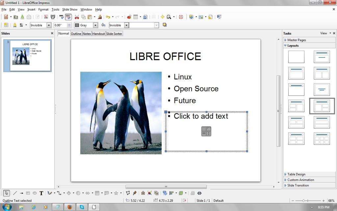The width and height of the screenshot is (337, 211).
Task: Copy the selected object
Action: pos(83,17)
